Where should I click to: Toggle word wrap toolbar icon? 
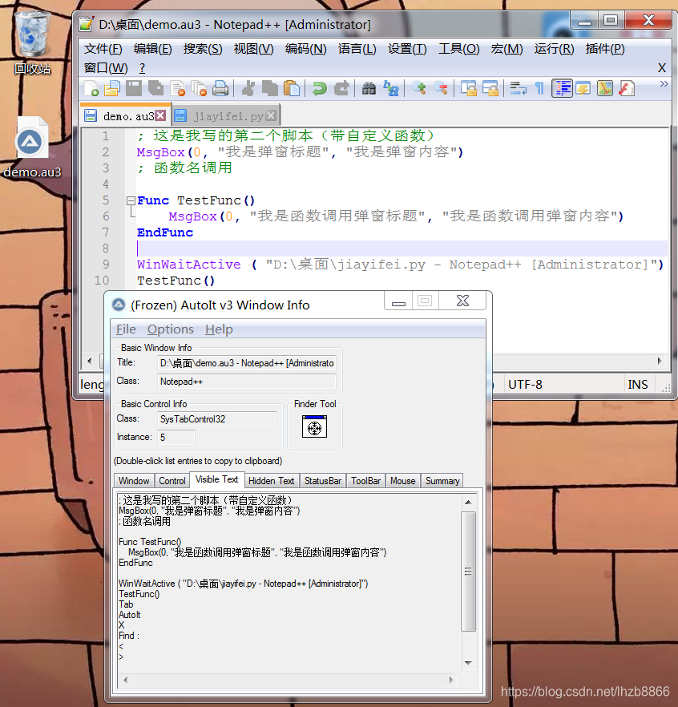coord(518,88)
